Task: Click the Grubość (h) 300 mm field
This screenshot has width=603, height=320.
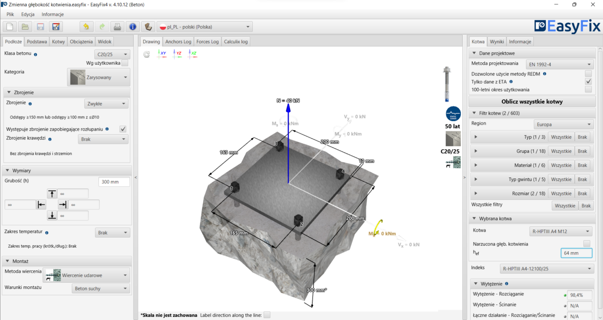Action: [114, 182]
